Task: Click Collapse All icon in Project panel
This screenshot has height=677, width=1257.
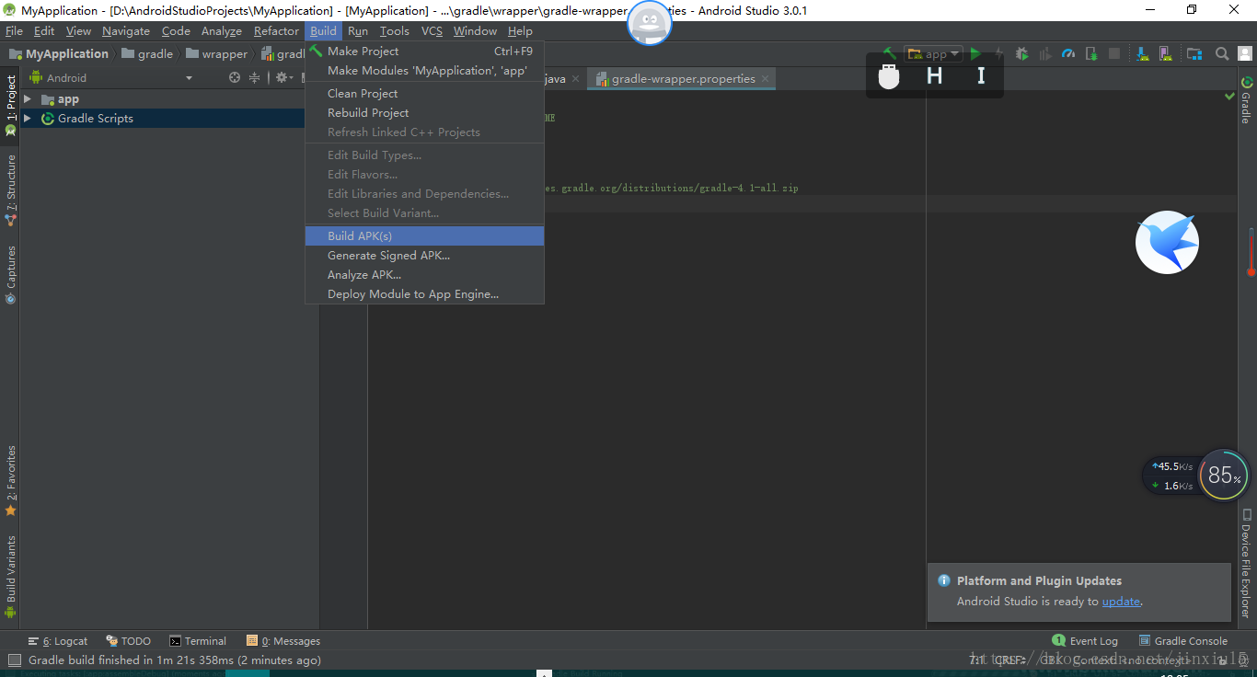Action: 255,78
